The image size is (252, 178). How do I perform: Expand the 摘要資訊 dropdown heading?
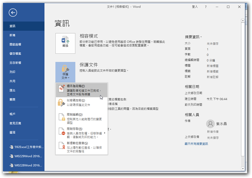click(x=193, y=37)
